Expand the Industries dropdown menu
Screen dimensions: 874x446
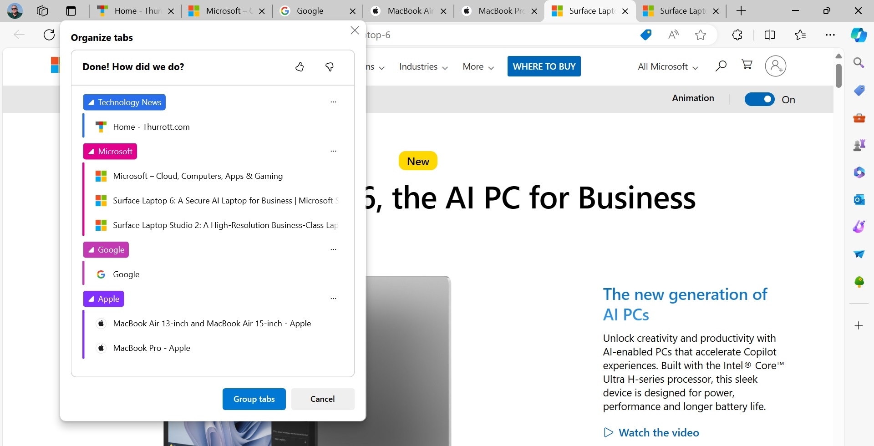tap(423, 67)
